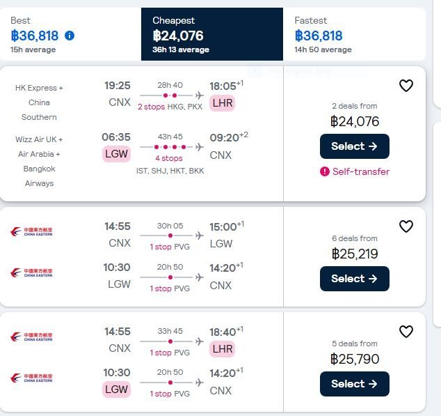Select the ฿24,076 flight deal
441x416 pixels.
coord(355,146)
